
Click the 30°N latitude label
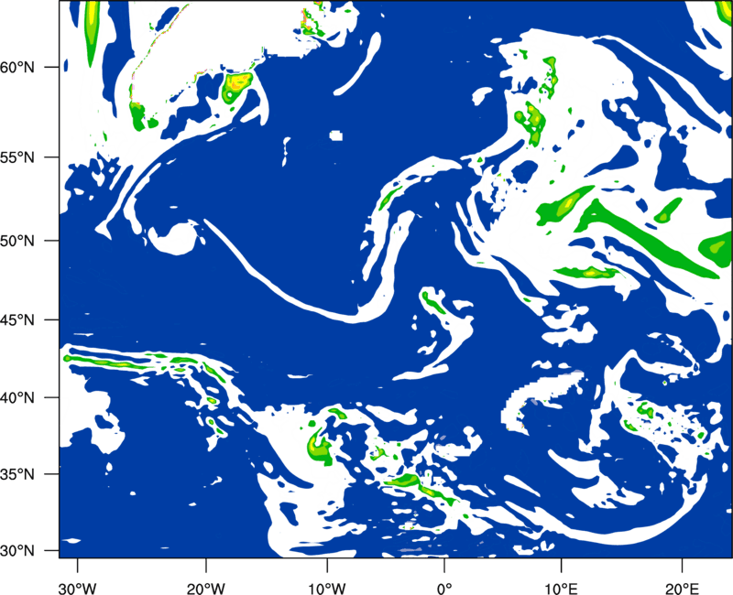point(17,551)
